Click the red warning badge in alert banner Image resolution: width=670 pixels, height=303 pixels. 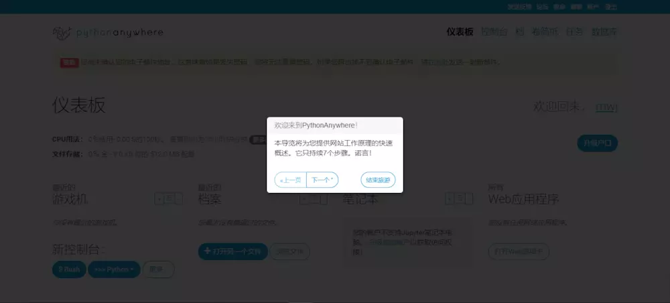[69, 62]
